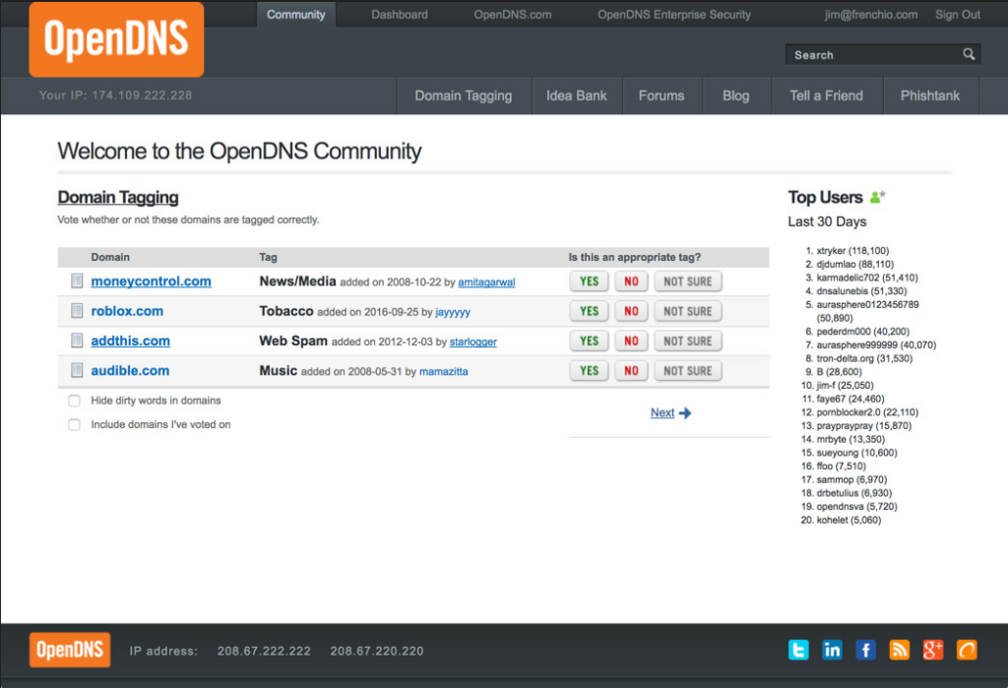Open user amitagarwal profile link
Viewport: 1008px width, 688px height.
[x=486, y=282]
